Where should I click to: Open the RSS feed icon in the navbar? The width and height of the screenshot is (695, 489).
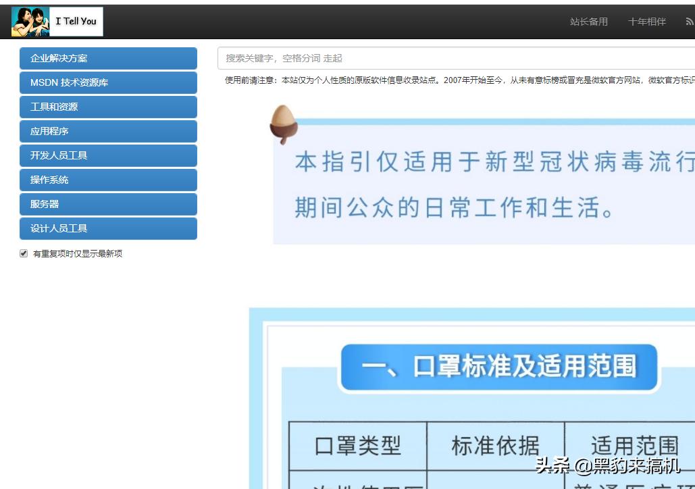tap(688, 21)
